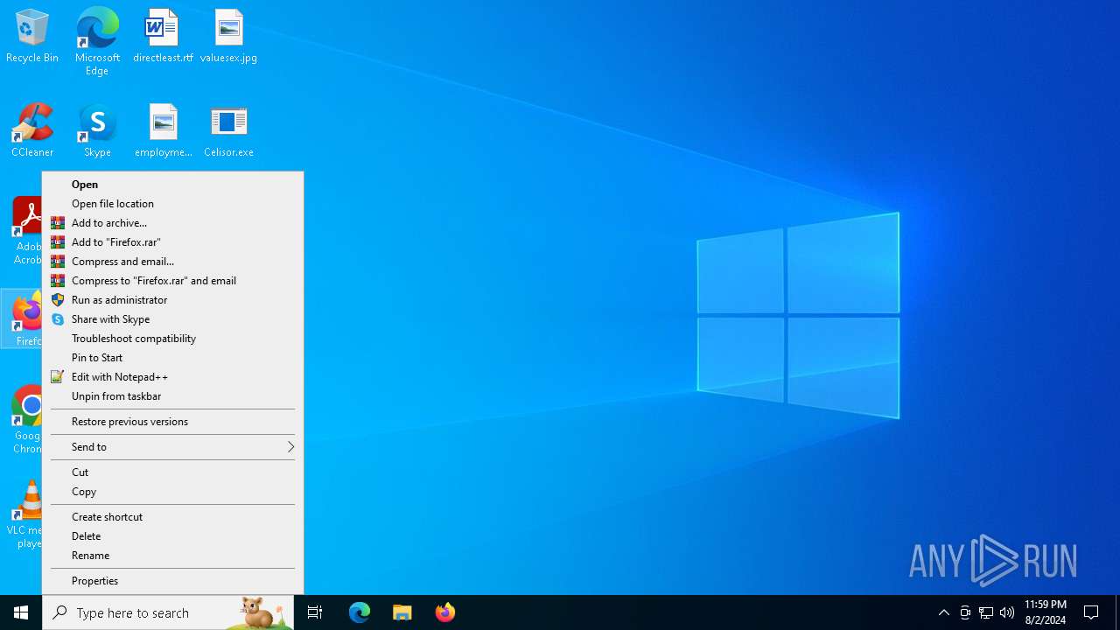The width and height of the screenshot is (1120, 630).
Task: Choose Add to "Firefox.rar" entry
Action: [172, 242]
